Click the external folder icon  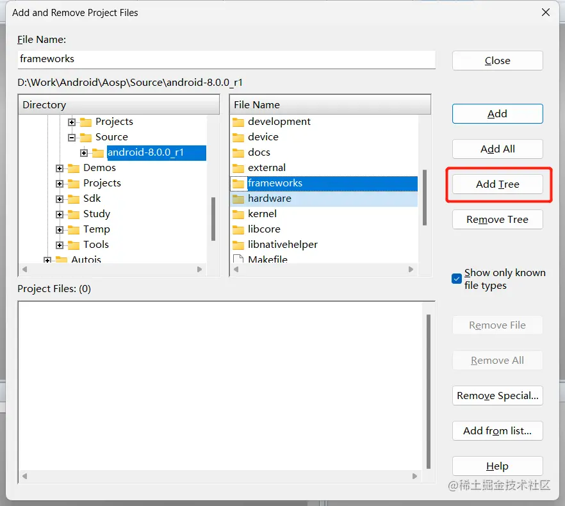(238, 168)
